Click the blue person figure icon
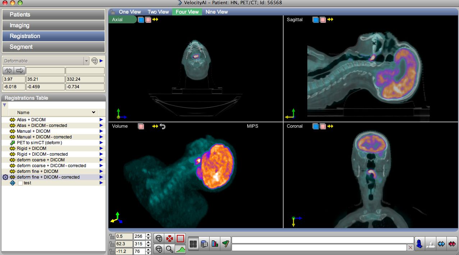 (x=419, y=244)
